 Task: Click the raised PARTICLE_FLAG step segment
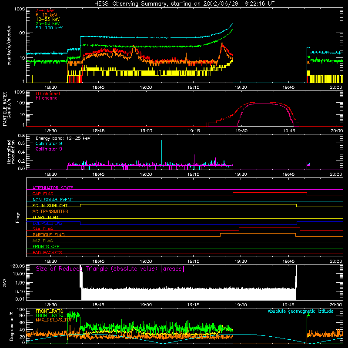pyautogui.click(x=258, y=234)
